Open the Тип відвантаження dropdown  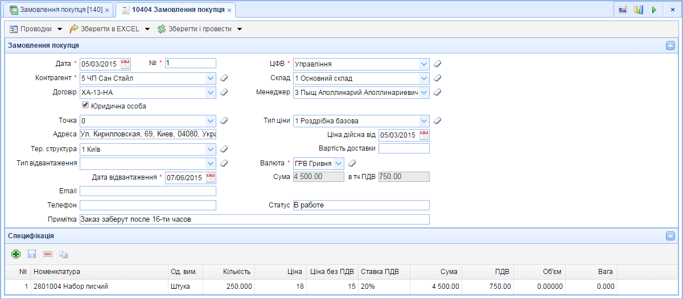[211, 163]
